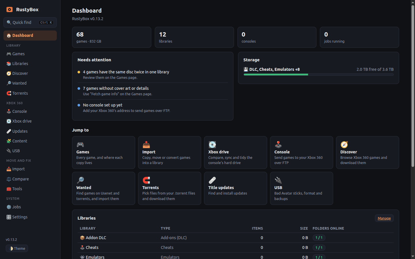Open the Console jump-to card
Viewport: 415px width, 259px height.
pyautogui.click(x=301, y=153)
